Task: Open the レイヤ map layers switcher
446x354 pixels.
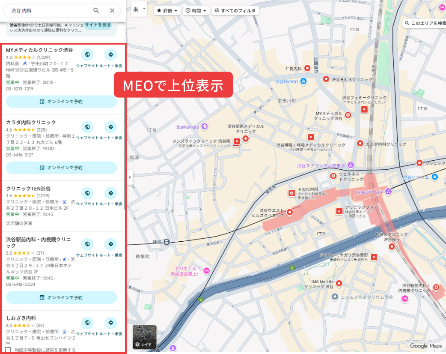Action: (x=146, y=337)
